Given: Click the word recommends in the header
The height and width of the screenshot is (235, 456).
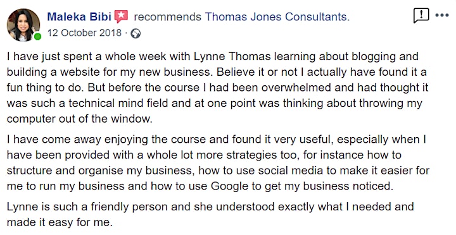Looking at the screenshot, I should point(167,17).
